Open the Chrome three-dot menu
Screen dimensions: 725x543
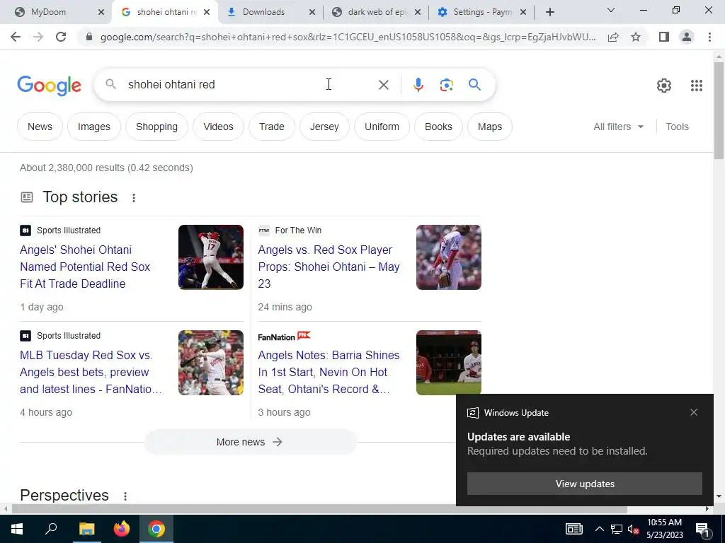click(x=709, y=37)
